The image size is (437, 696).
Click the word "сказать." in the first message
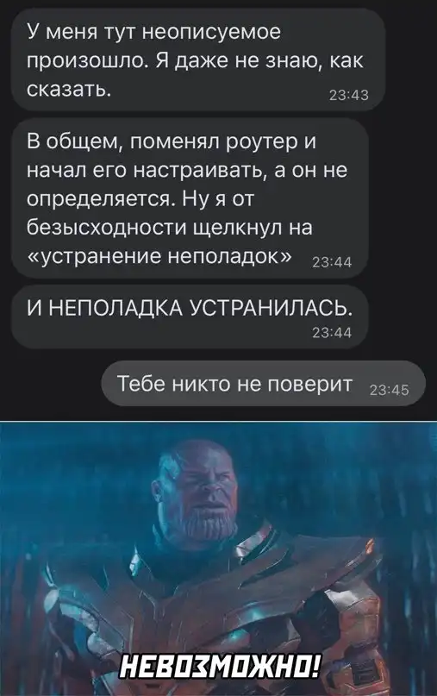click(x=69, y=89)
